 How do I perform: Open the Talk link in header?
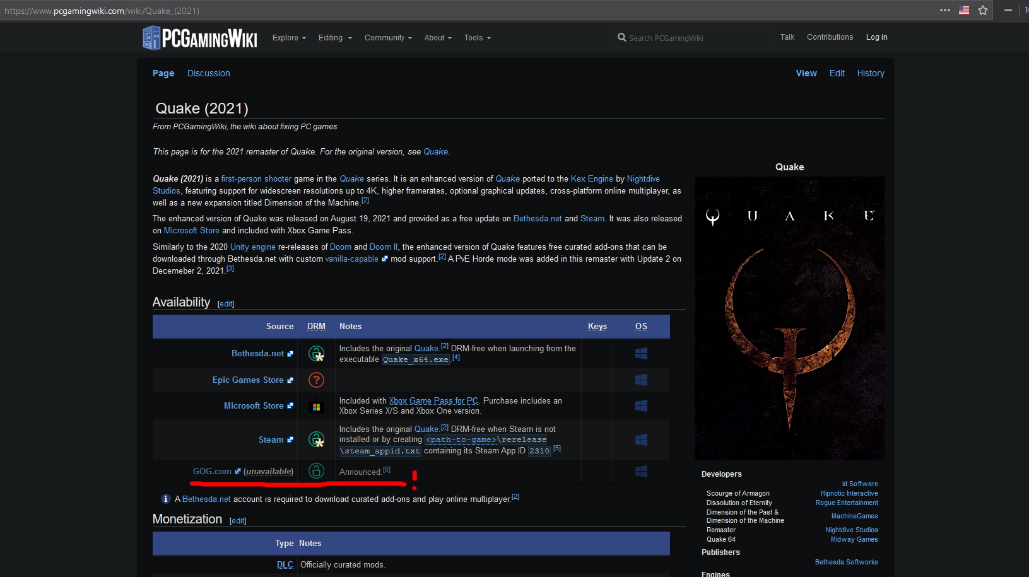click(x=787, y=37)
